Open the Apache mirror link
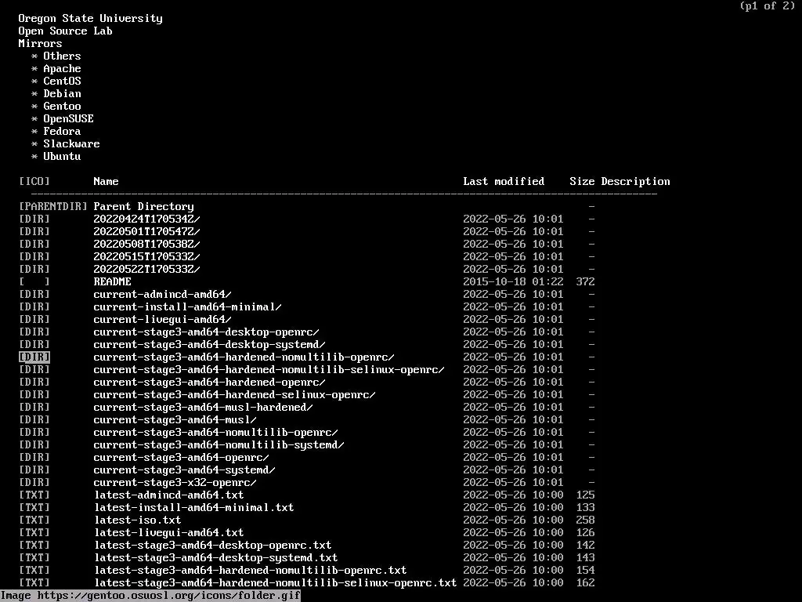 [x=62, y=69]
